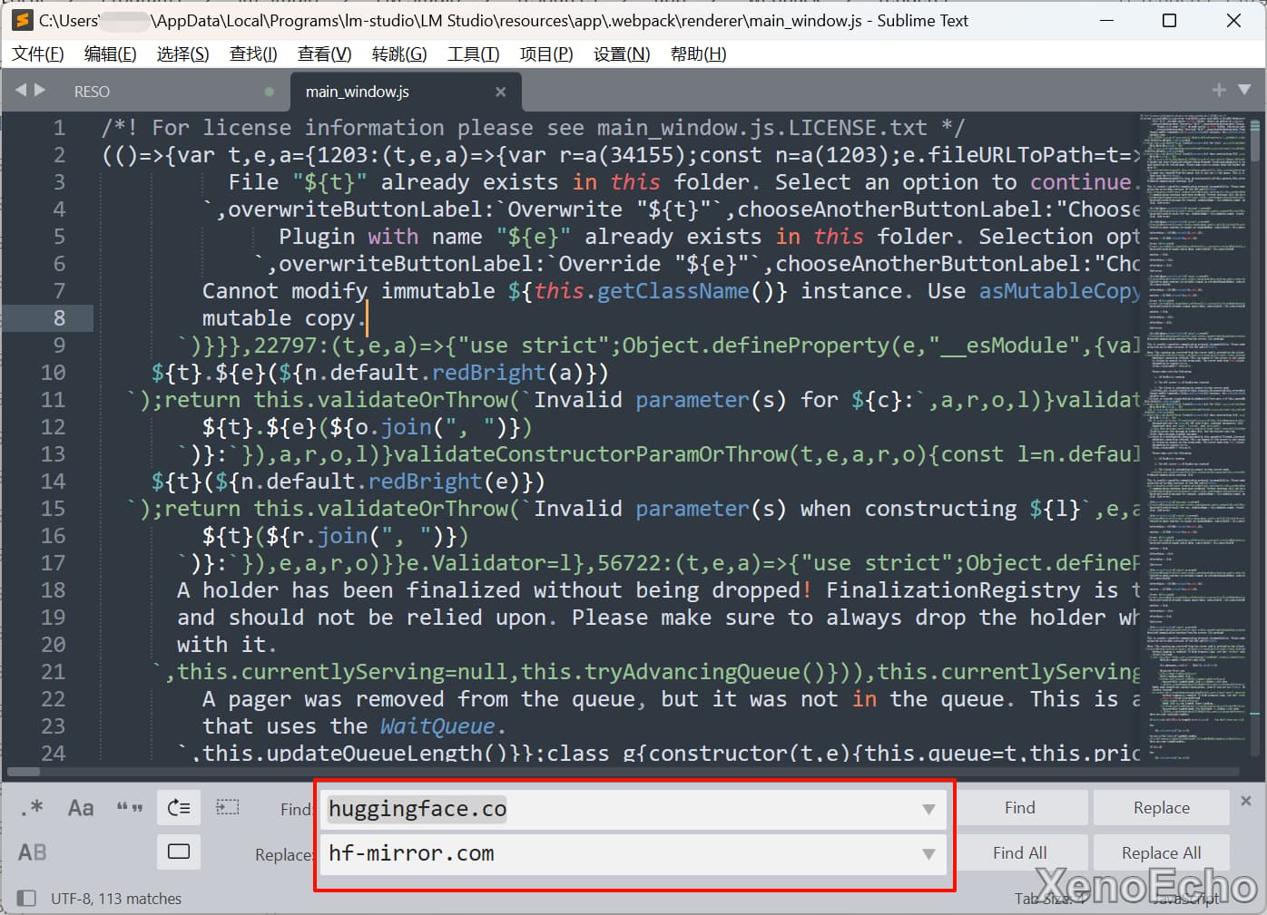
Task: Toggle the in-selection search icon
Action: 228,807
